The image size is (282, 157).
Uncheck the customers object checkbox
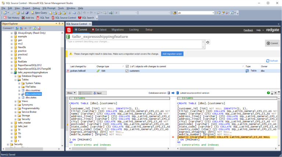coord(127,71)
